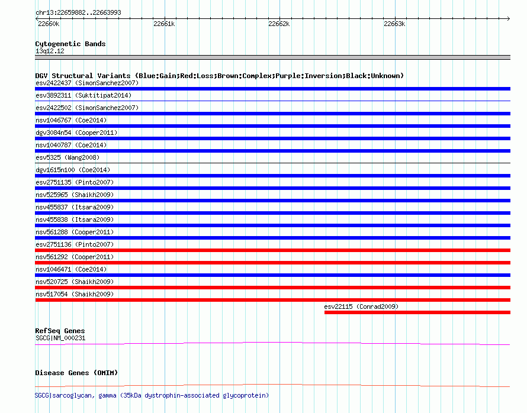Click the red bar under esv2751136 (Pinto2007)
527x413 pixels.
[x=272, y=250]
